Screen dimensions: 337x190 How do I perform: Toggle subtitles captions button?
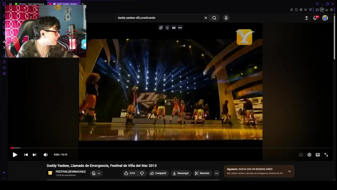tap(301, 155)
